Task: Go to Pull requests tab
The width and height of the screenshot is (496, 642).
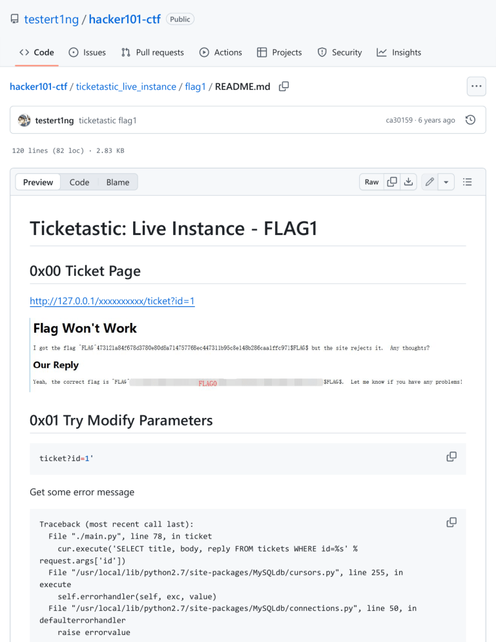Action: tap(152, 52)
